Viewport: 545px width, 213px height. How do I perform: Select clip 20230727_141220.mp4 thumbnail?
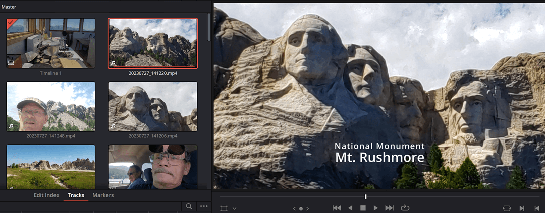pos(153,43)
